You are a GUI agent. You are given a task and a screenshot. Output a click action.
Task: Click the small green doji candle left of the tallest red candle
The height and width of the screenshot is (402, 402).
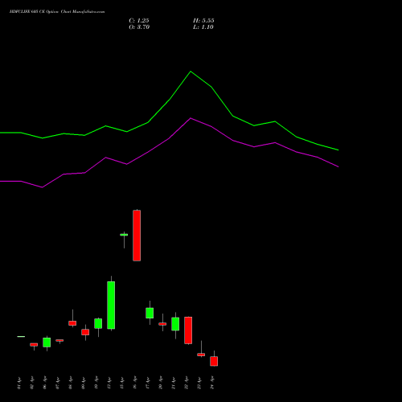tap(124, 235)
